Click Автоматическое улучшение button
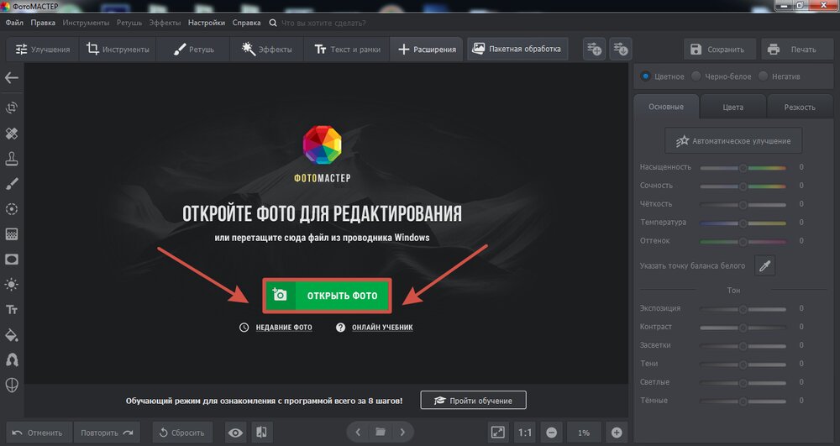 733,141
